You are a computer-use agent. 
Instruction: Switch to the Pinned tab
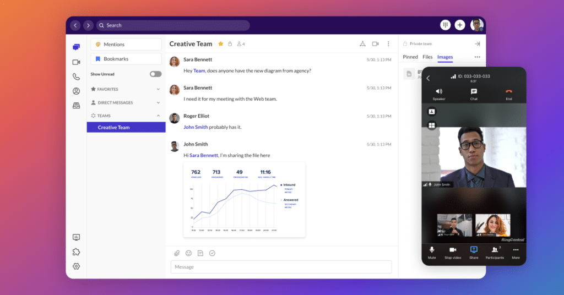click(410, 57)
